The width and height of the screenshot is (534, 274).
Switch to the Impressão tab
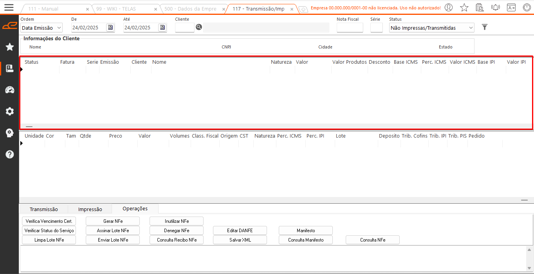coord(90,209)
